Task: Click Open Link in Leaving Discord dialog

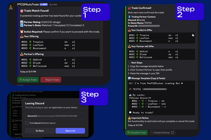Action: click(x=70, y=131)
